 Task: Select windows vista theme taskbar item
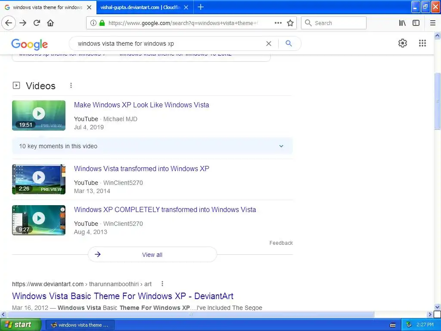80,325
